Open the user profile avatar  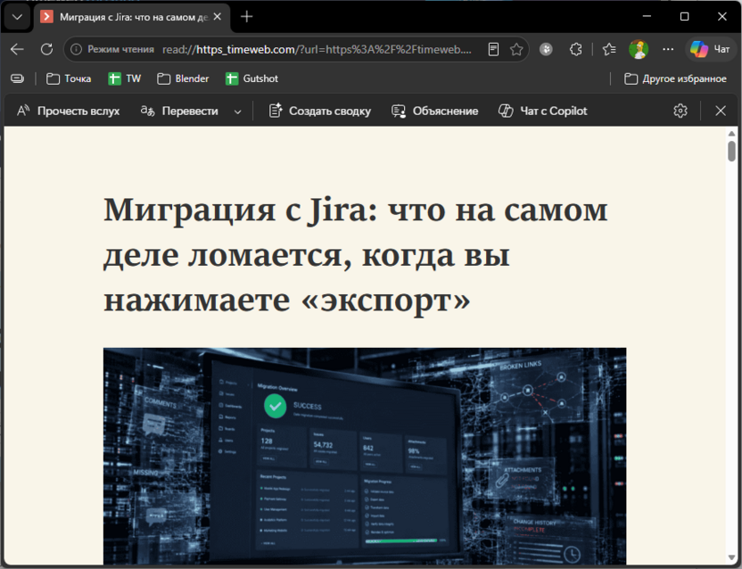pos(639,49)
